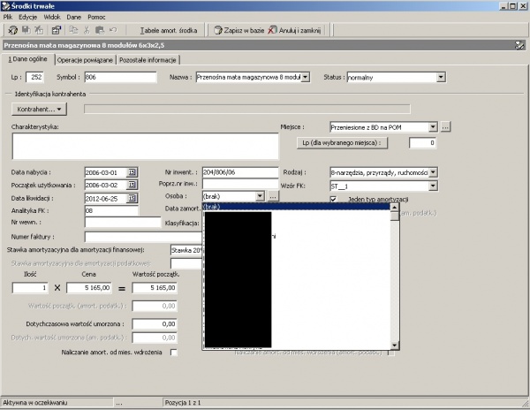Click the application icon in title bar
The height and width of the screenshot is (410, 530).
(x=6, y=6)
